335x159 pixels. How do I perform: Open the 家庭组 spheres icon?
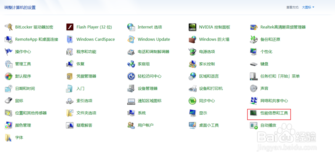tap(131, 64)
